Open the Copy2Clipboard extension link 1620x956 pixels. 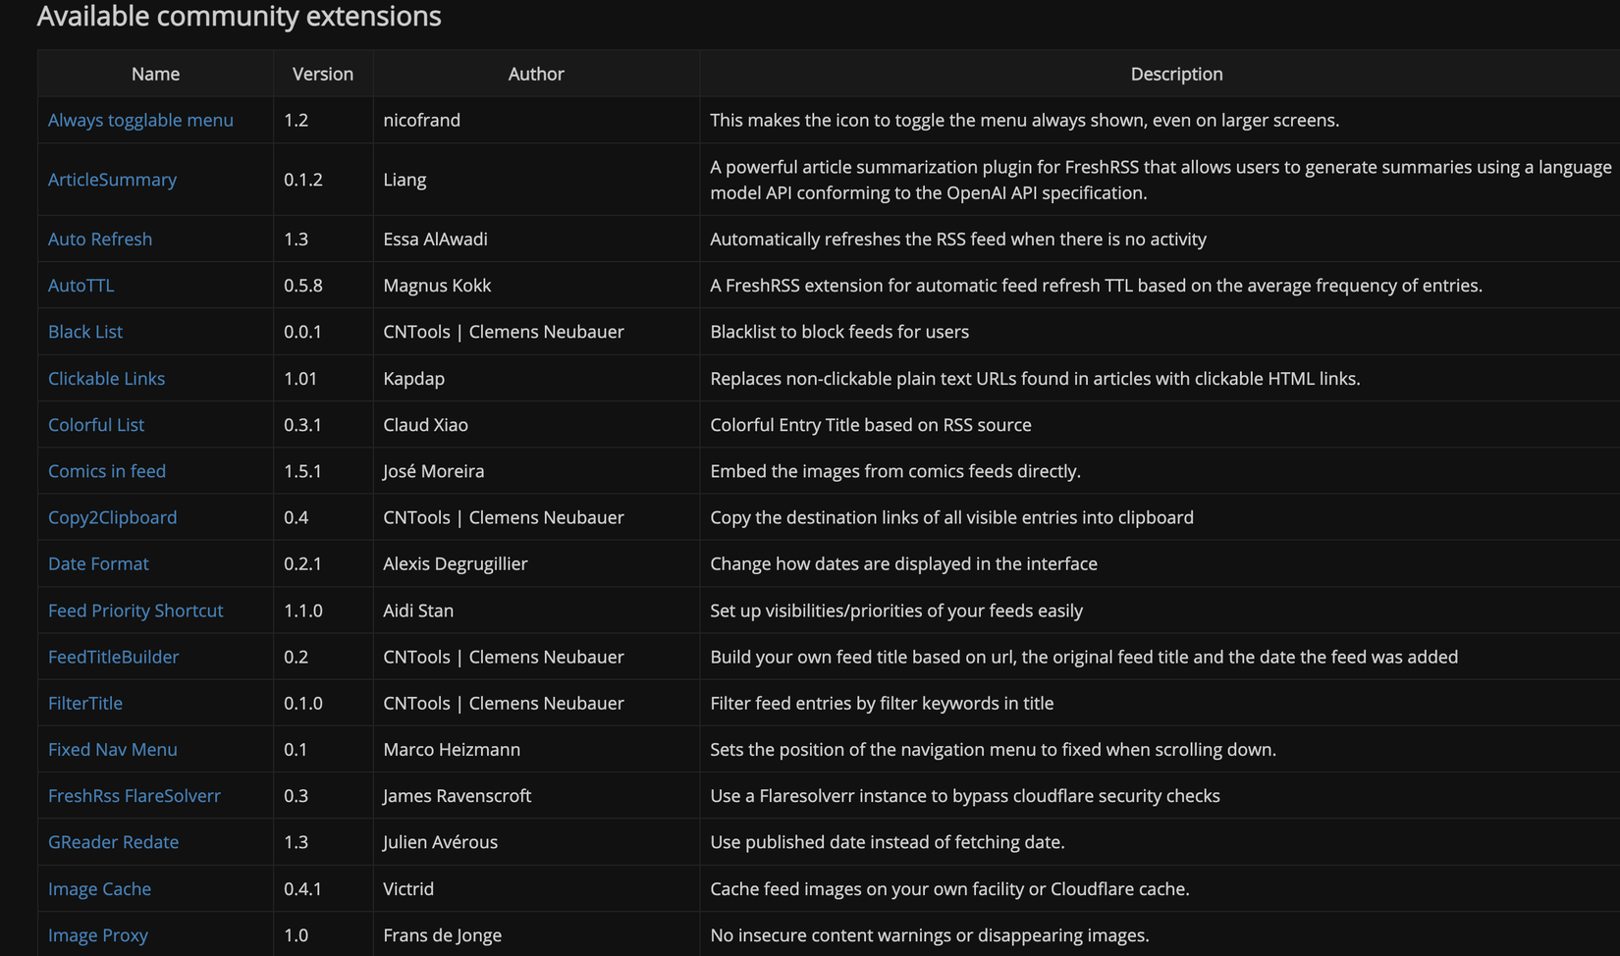click(112, 517)
